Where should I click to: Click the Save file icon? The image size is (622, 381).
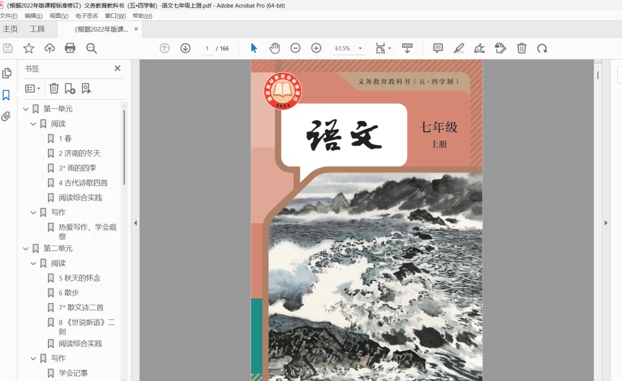(x=8, y=48)
